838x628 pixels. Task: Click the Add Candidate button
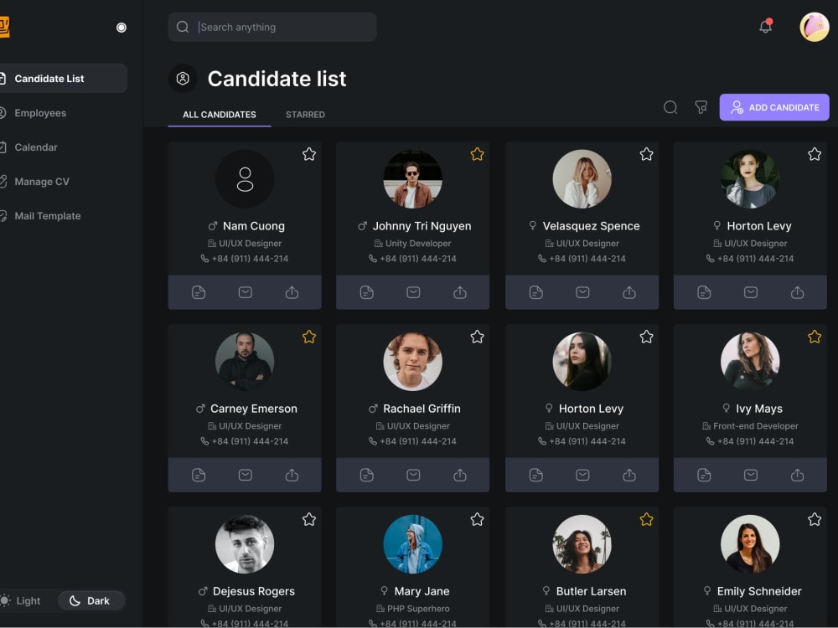click(774, 107)
